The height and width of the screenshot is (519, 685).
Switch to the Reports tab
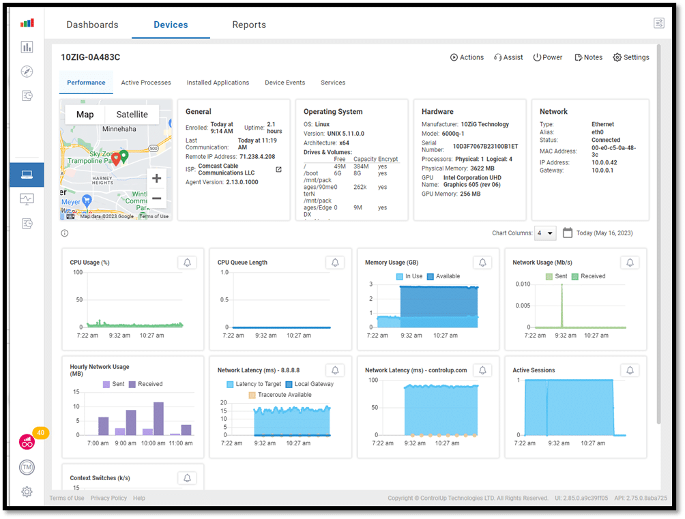tap(249, 25)
